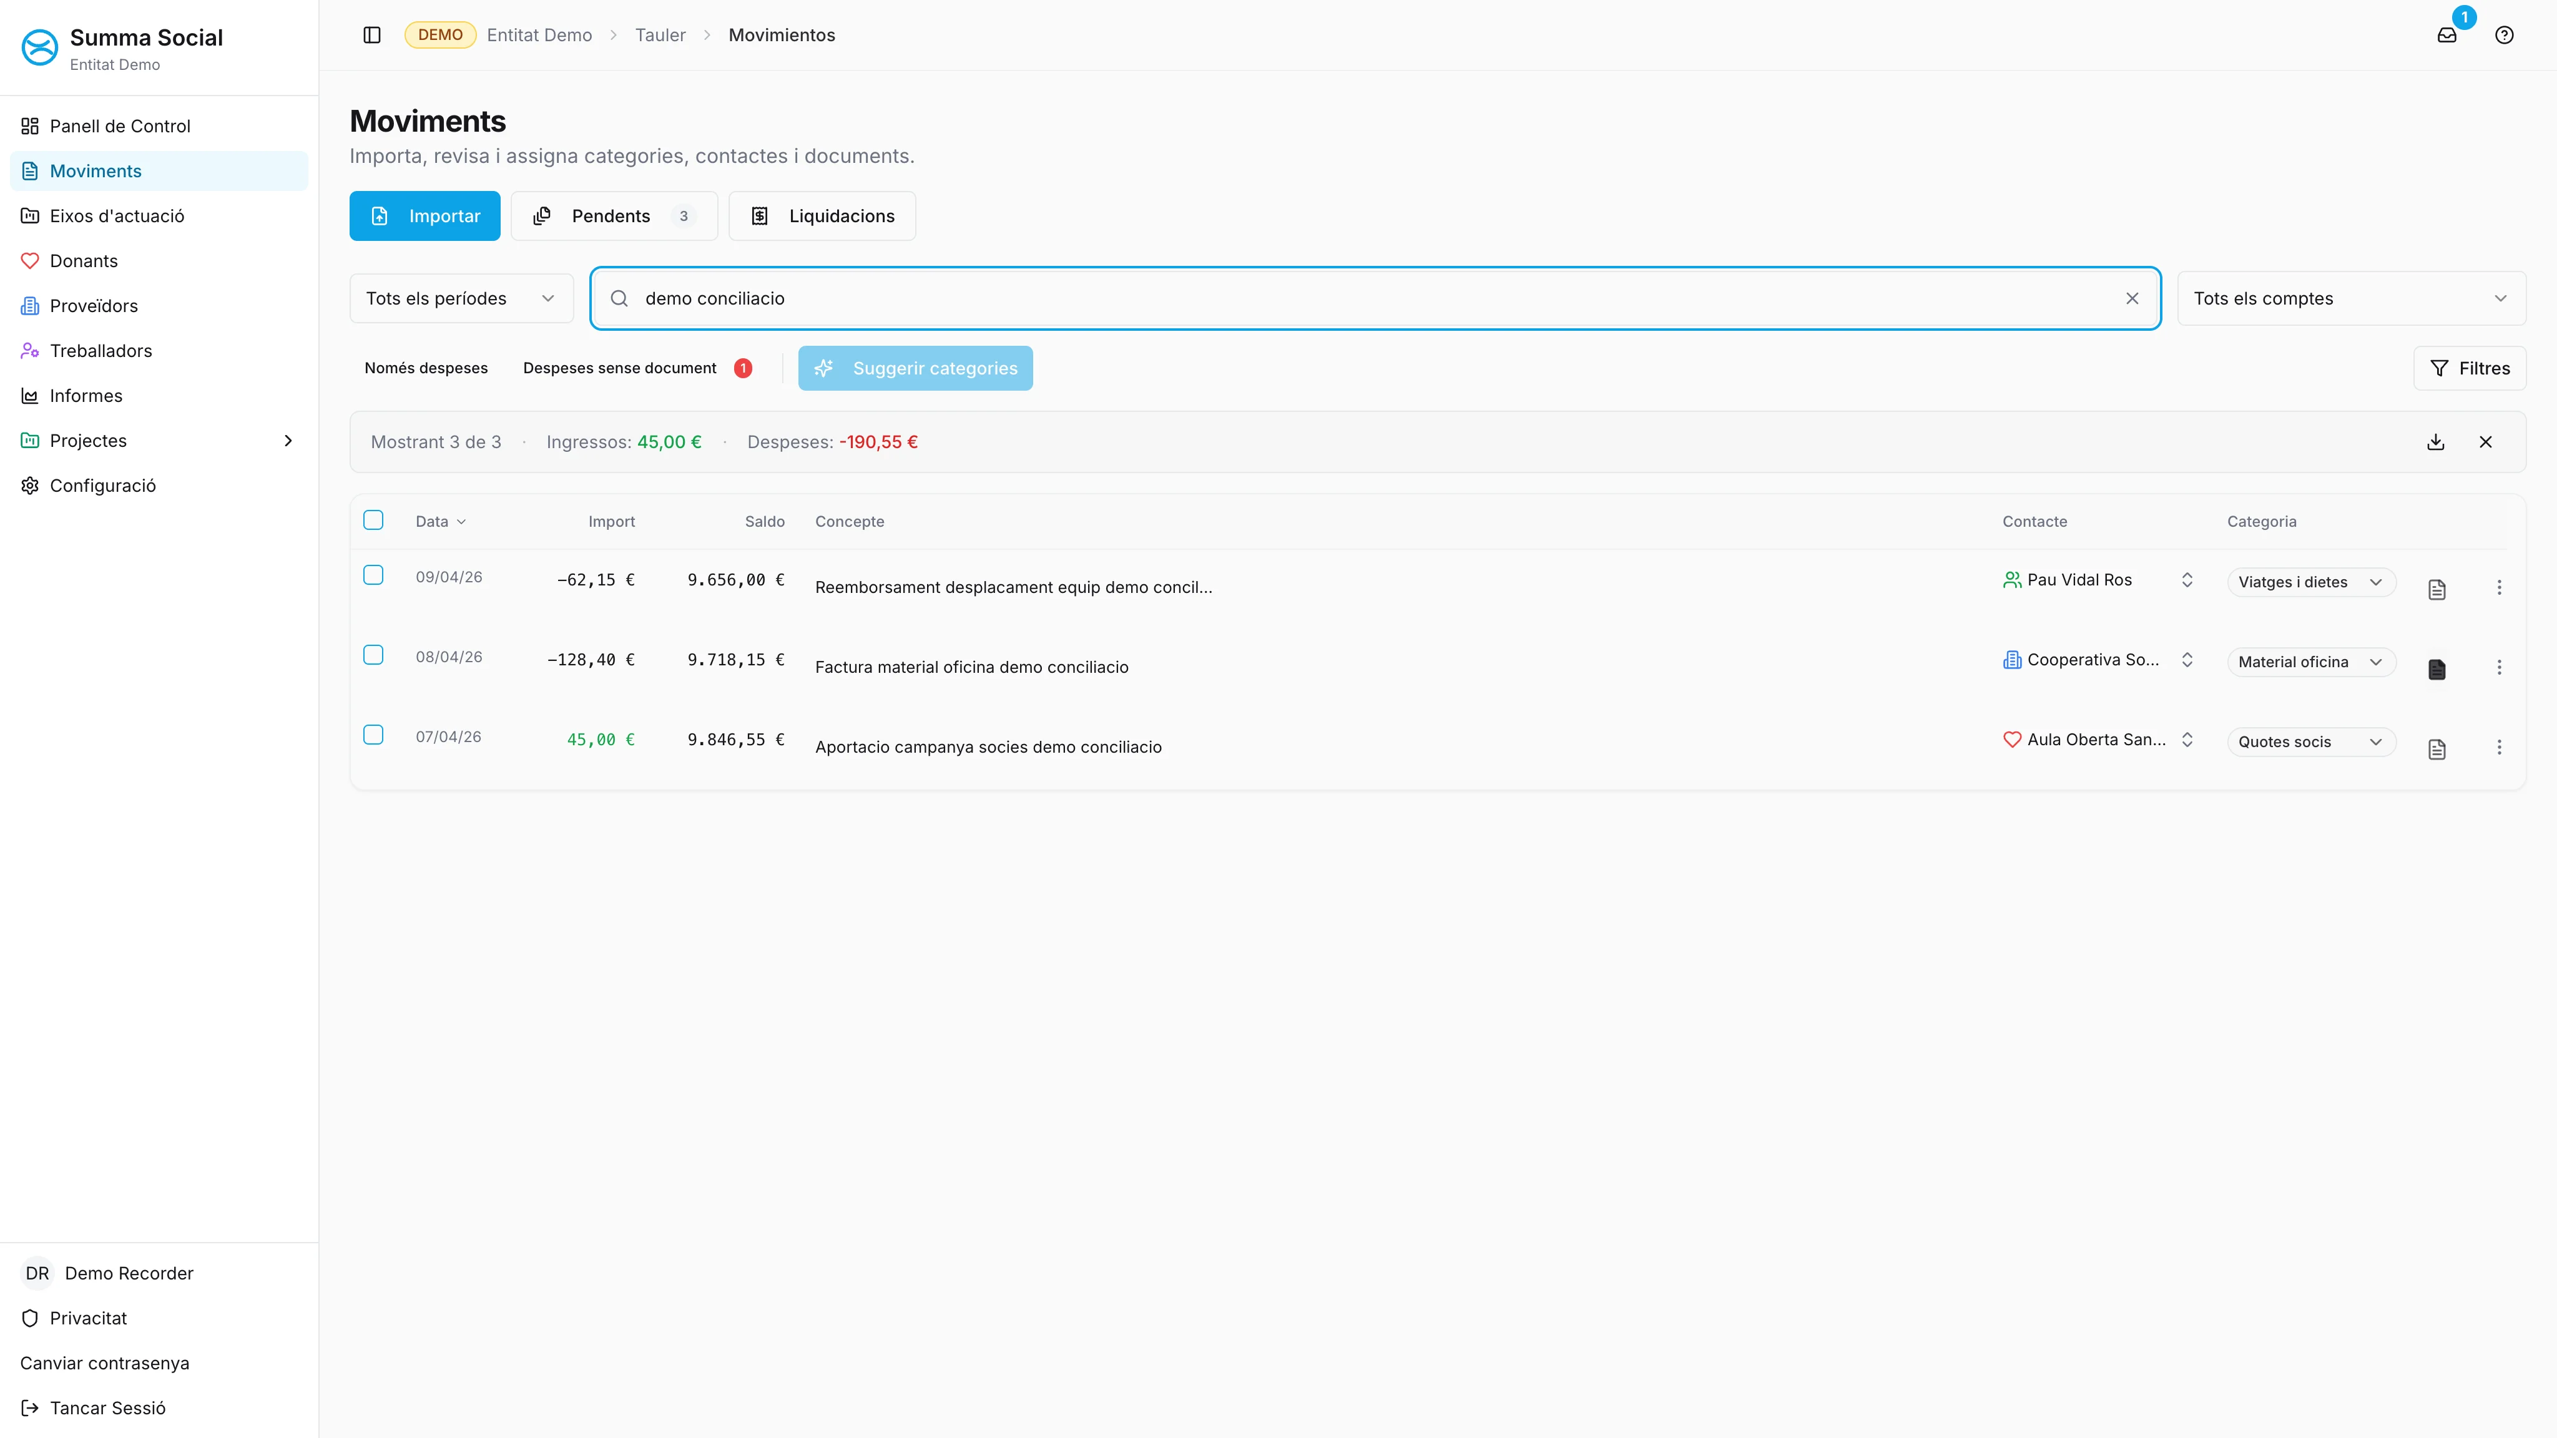Viewport: 2557px width, 1438px height.
Task: Open Informes section in sidebar
Action: 86,396
